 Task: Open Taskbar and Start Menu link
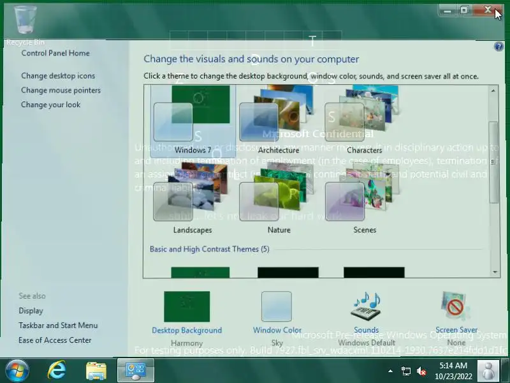58,326
